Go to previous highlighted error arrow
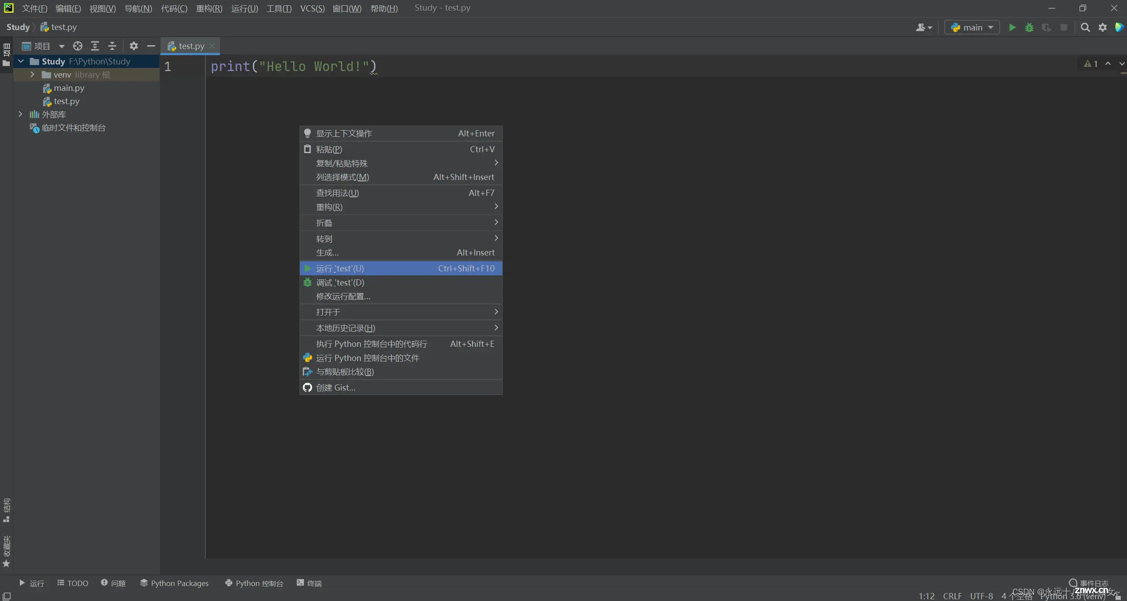 click(1108, 64)
